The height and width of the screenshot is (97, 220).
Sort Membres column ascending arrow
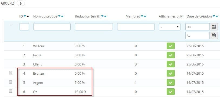(145, 16)
